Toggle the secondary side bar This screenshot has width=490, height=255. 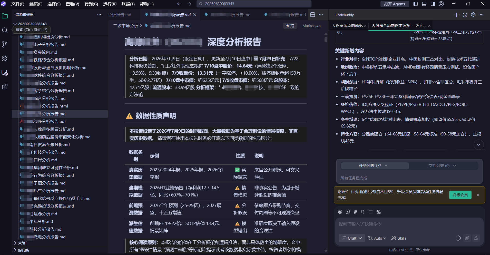click(433, 4)
